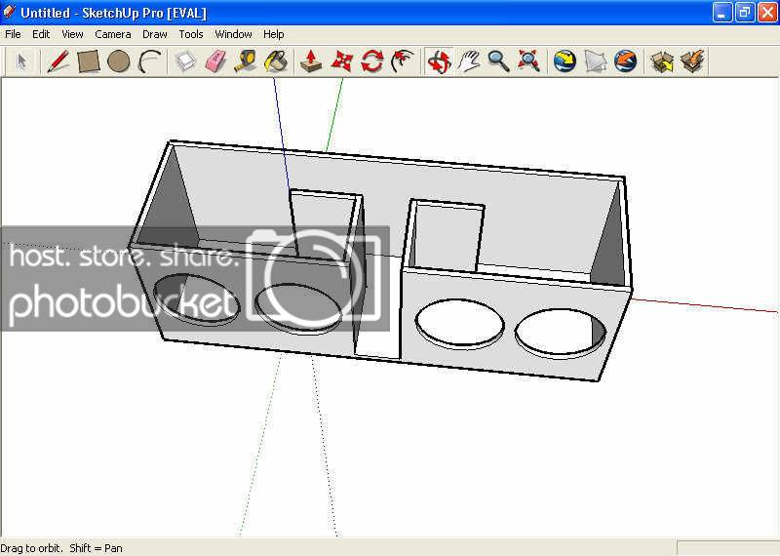This screenshot has height=556, width=780.
Task: Activate the pink Eraser tool
Action: point(215,61)
